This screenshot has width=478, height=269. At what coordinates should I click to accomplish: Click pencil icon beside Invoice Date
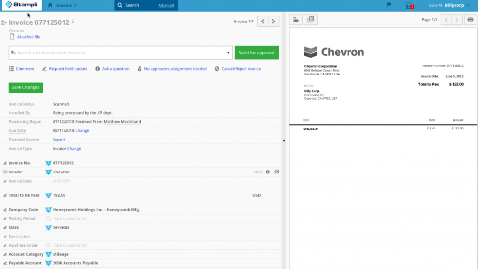coord(5,181)
